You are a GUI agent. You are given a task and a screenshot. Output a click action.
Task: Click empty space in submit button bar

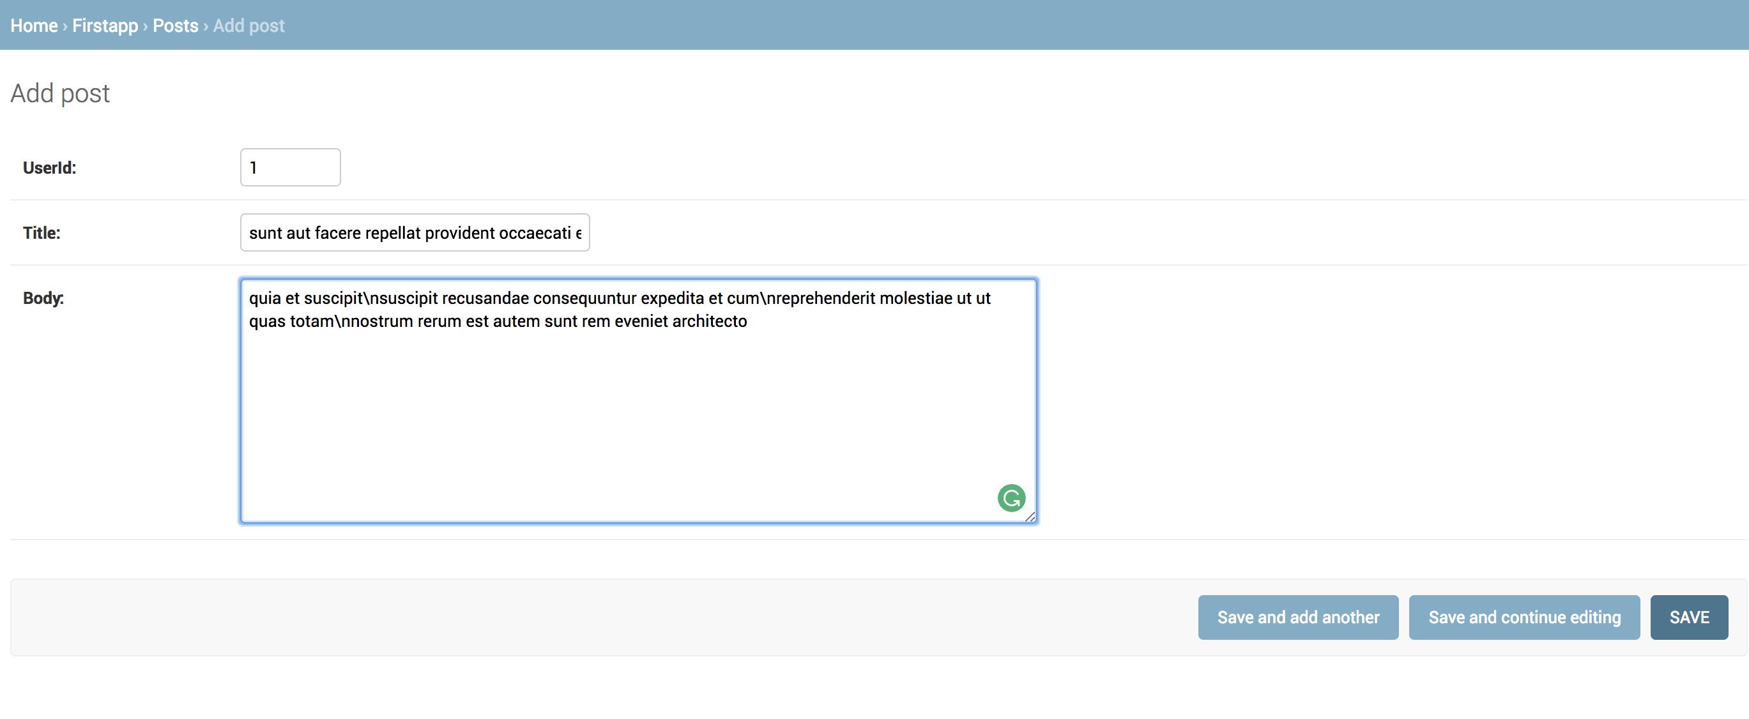point(543,617)
